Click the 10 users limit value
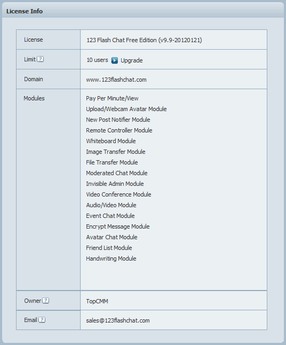 click(97, 60)
